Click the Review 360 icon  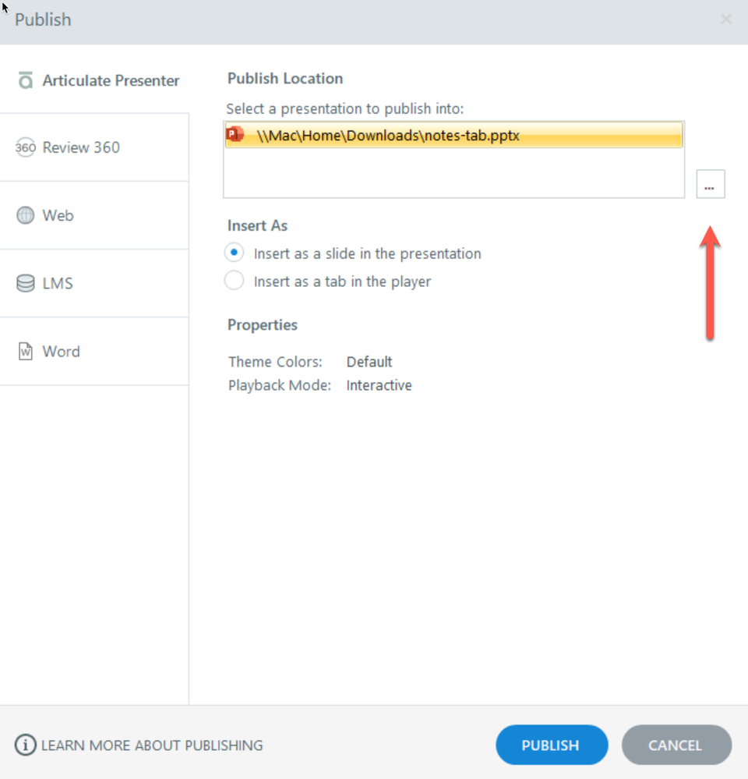click(x=26, y=148)
